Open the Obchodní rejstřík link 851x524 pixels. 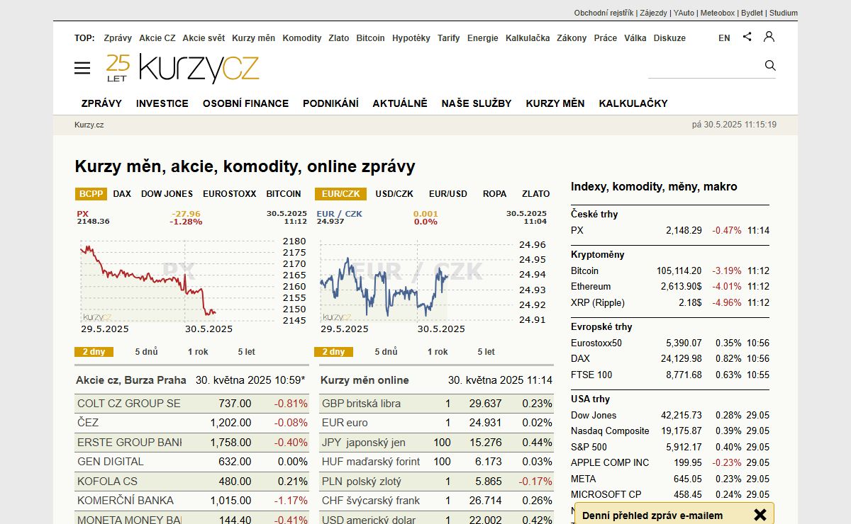coord(604,13)
